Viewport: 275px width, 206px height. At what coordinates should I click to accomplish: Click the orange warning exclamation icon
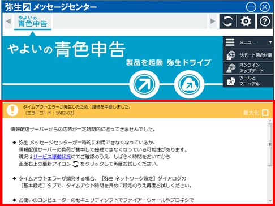coord(12,110)
